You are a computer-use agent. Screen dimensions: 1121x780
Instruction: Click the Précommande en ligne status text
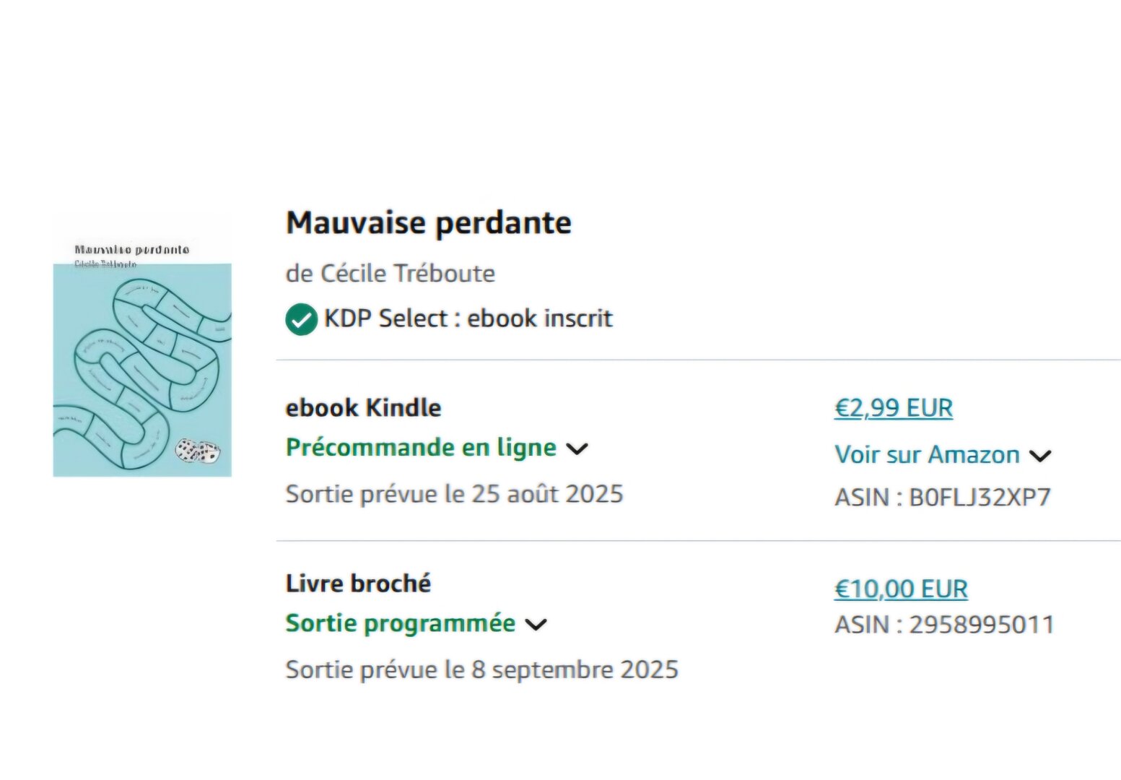[x=421, y=448]
